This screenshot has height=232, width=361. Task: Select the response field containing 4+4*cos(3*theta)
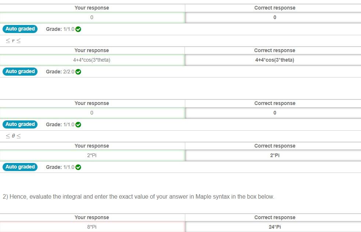tap(92, 60)
